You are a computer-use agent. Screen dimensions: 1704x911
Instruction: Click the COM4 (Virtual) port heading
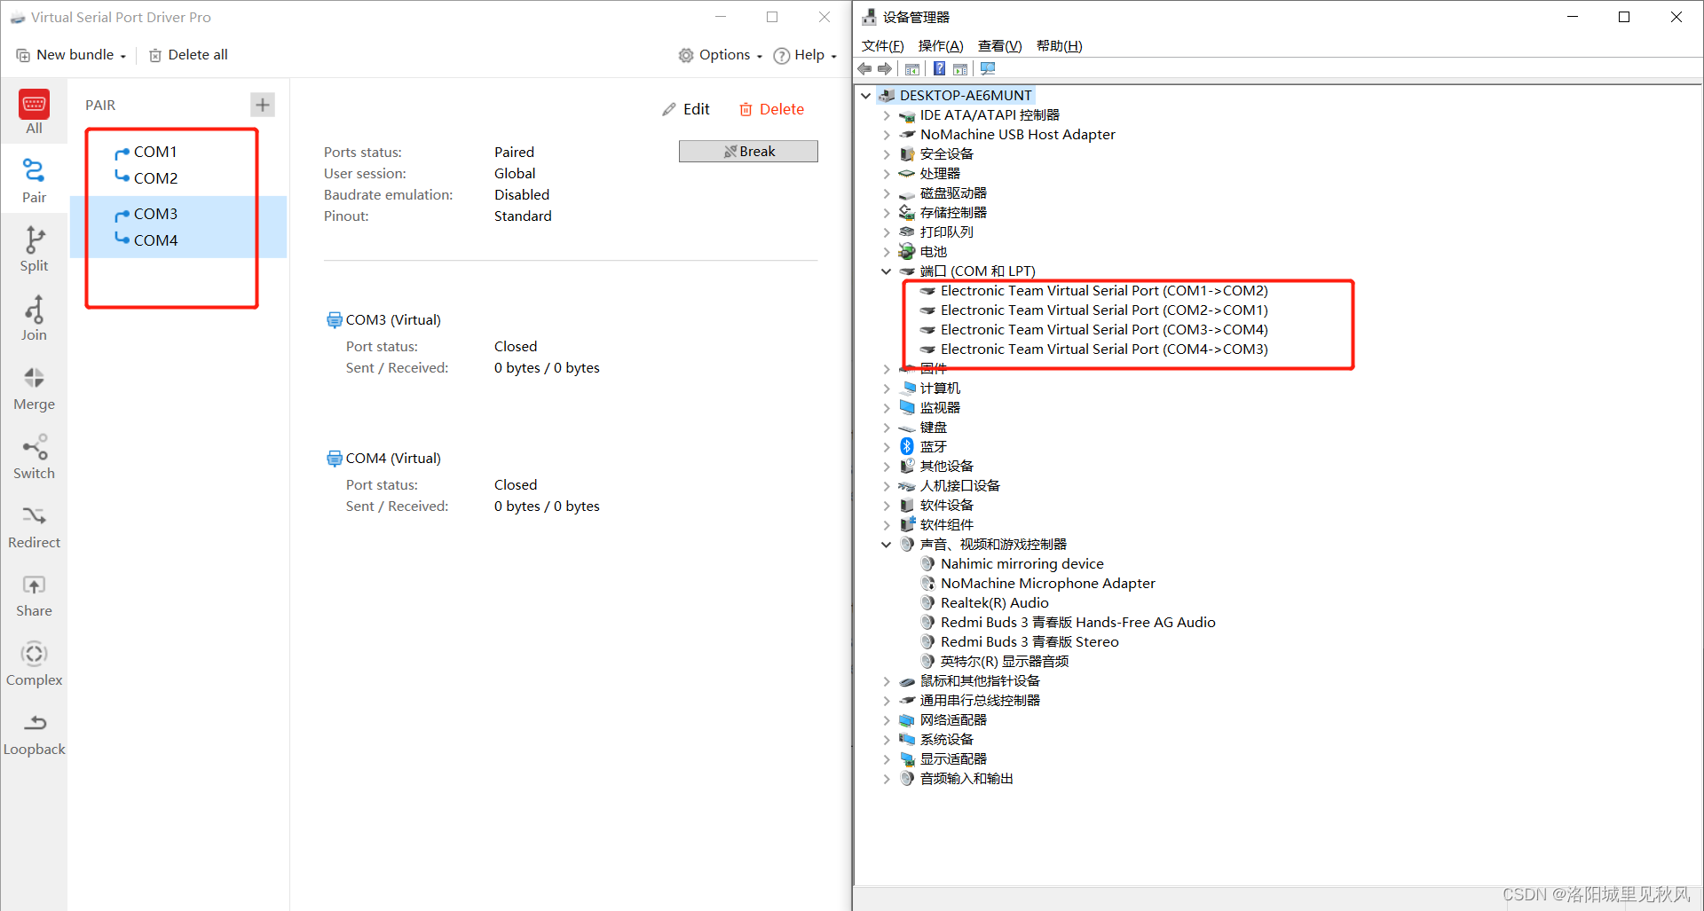(x=393, y=459)
